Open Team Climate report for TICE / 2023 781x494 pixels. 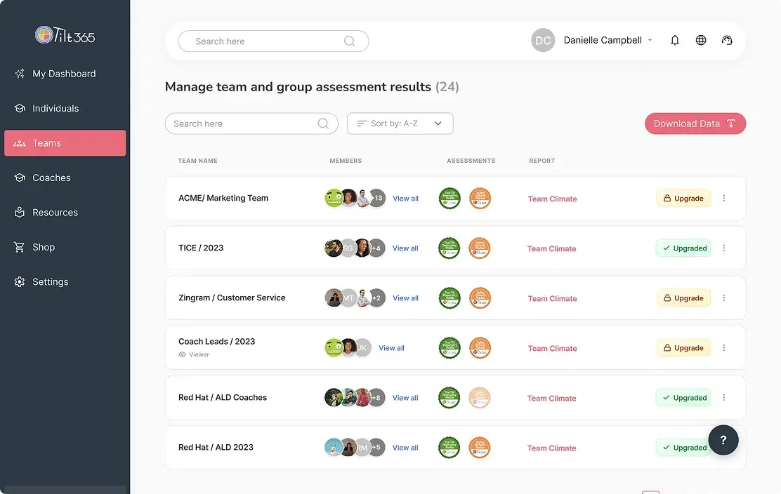[x=552, y=248]
